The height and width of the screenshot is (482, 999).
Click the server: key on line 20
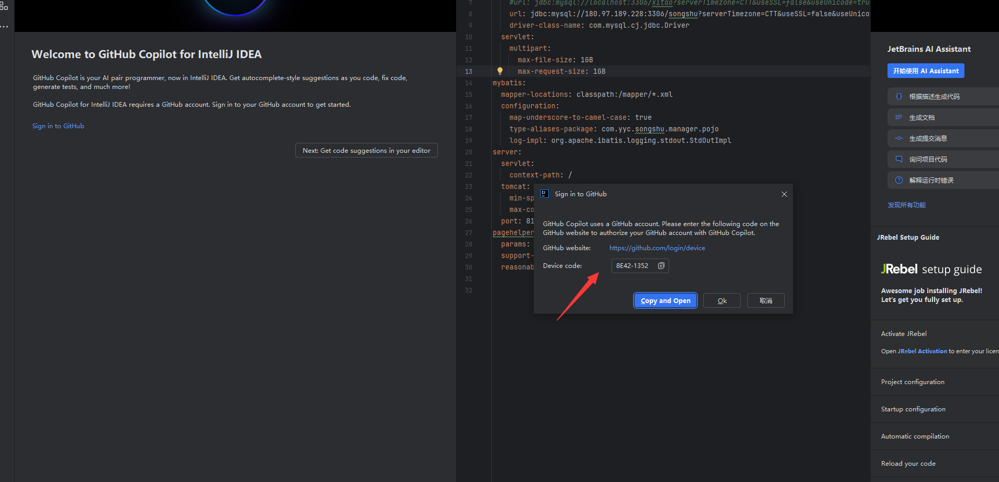(x=507, y=152)
